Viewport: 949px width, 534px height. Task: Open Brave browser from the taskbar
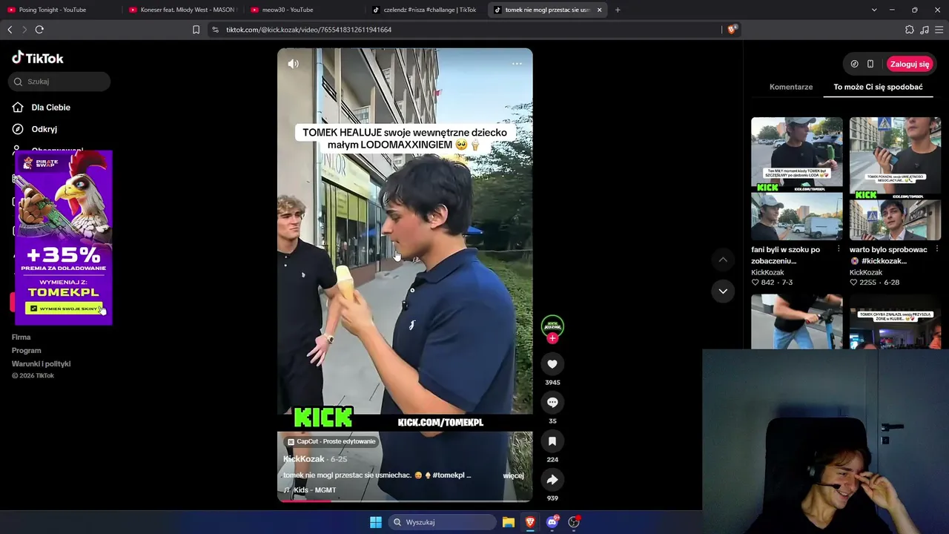coord(530,522)
